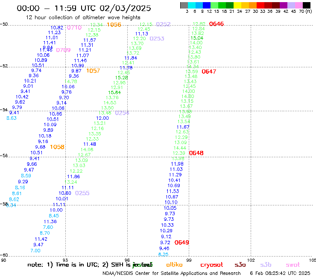This screenshot has width=316, height=277.
Task: Click the red cryosat time label 0649
Action: pyautogui.click(x=182, y=242)
